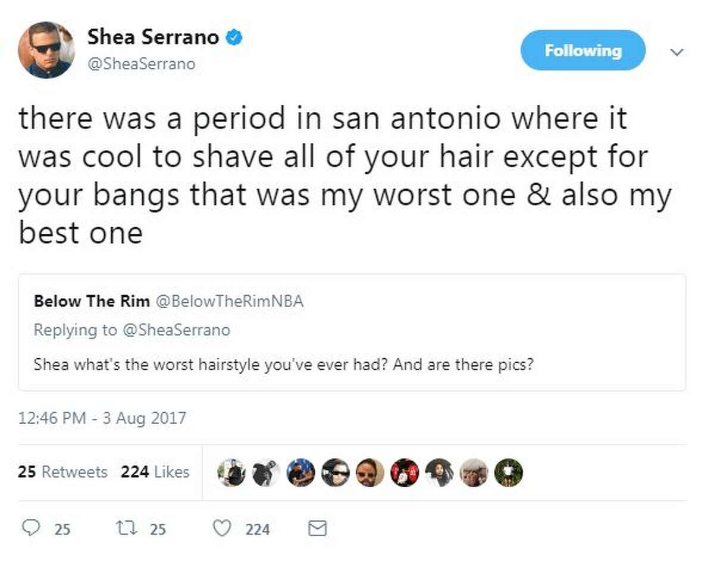Click the @SheaSerrano handle under the name
The image size is (714, 567).
141,64
